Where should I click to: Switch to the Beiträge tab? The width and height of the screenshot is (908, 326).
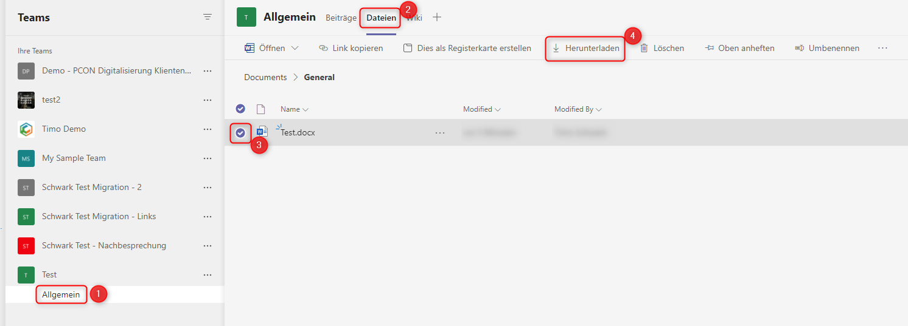pos(341,18)
